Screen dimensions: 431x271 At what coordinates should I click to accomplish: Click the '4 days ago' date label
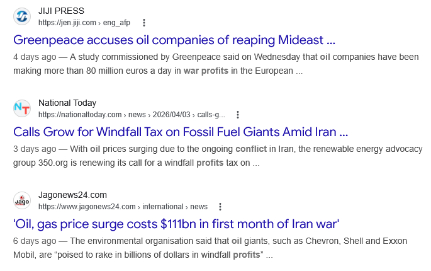click(35, 57)
